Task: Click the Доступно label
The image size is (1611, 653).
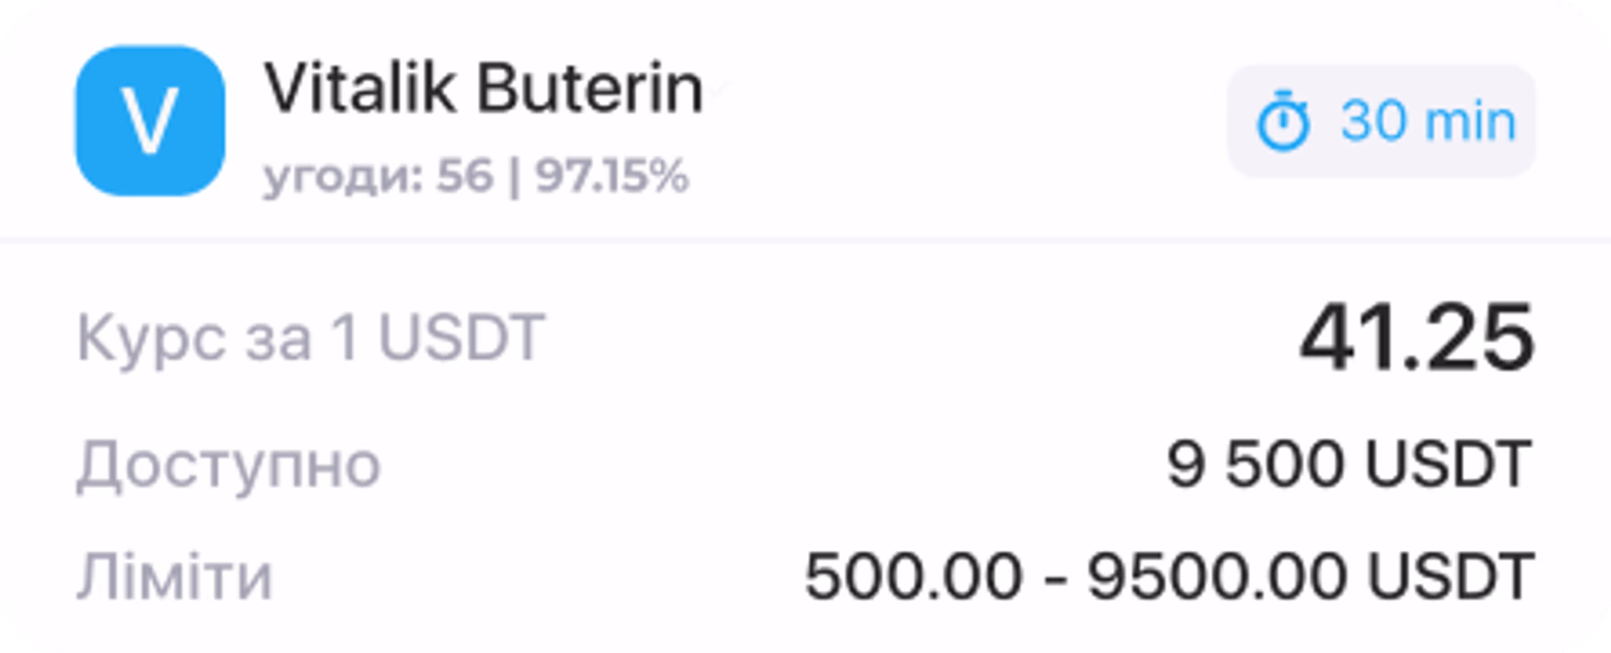Action: (x=228, y=465)
